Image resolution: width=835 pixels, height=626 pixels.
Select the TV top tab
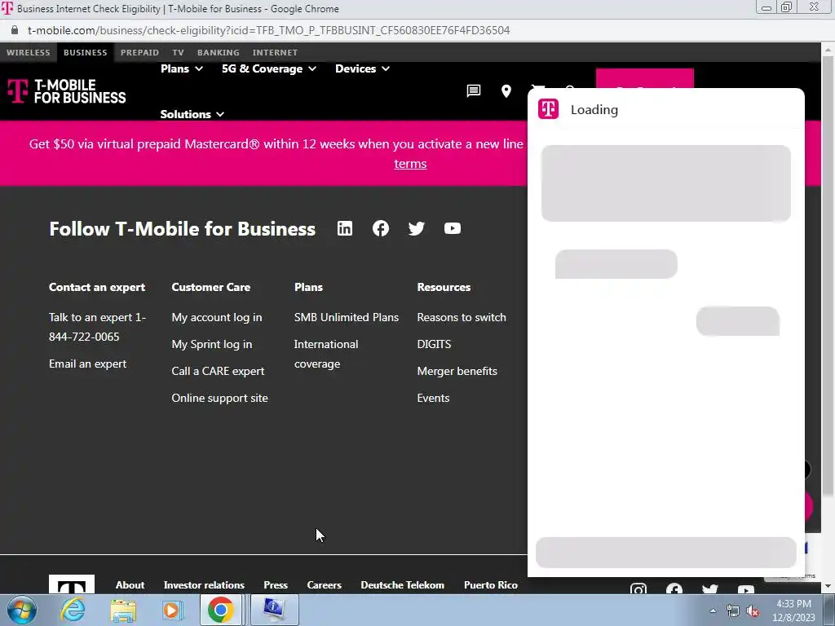(178, 52)
